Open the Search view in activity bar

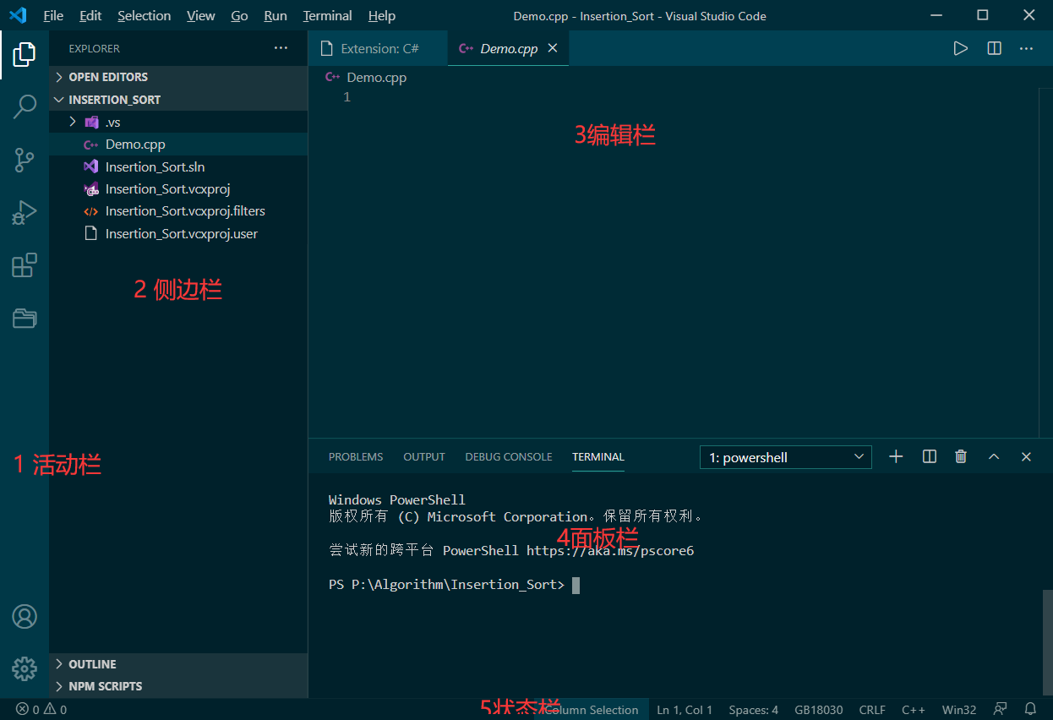tap(25, 106)
